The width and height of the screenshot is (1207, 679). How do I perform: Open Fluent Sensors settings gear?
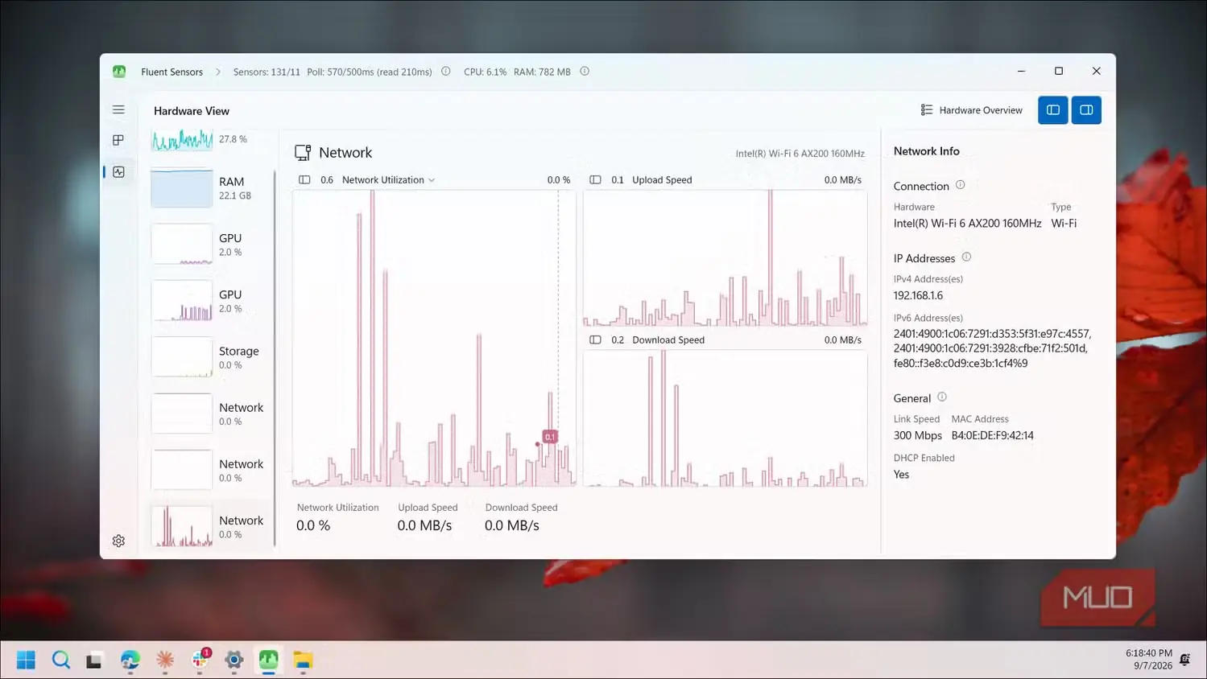click(118, 541)
